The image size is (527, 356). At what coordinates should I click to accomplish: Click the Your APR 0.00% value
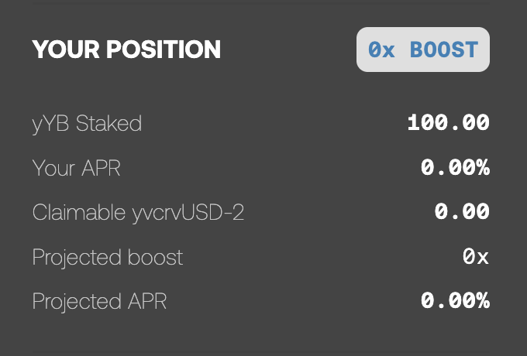pyautogui.click(x=455, y=167)
